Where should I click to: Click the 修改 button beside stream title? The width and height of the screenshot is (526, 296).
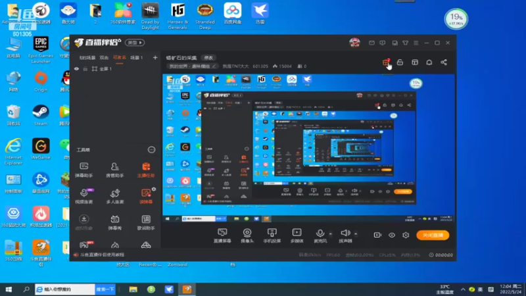click(208, 58)
